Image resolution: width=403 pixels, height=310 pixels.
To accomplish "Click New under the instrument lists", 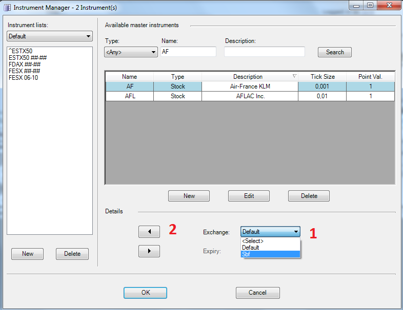I will click(28, 254).
